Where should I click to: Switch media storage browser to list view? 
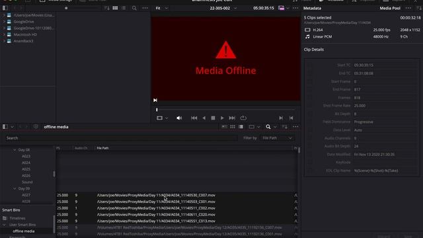[x=124, y=8]
